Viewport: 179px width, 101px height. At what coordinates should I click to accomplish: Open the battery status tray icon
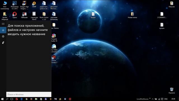coord(156,99)
